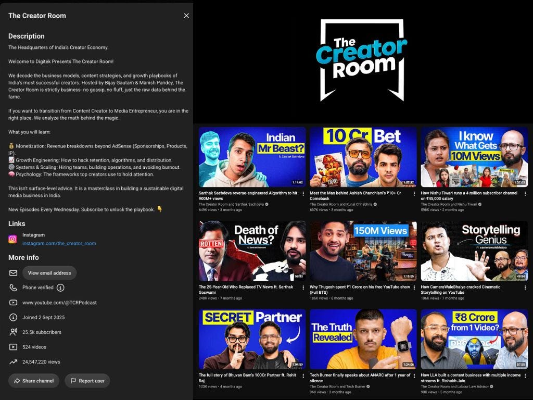
Task: Click The Creator Room and Labour Law Advisor name
Action: pyautogui.click(x=455, y=386)
